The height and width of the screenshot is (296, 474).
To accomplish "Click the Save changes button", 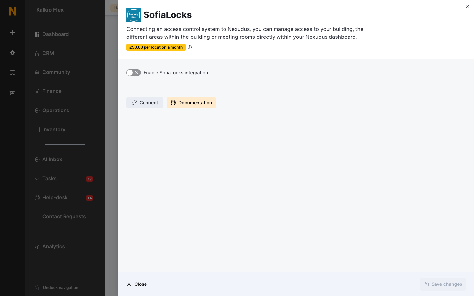I will [x=443, y=284].
